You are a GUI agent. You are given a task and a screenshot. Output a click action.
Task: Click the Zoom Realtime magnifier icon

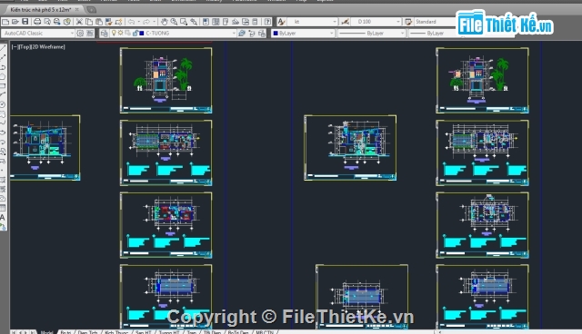tap(174, 22)
